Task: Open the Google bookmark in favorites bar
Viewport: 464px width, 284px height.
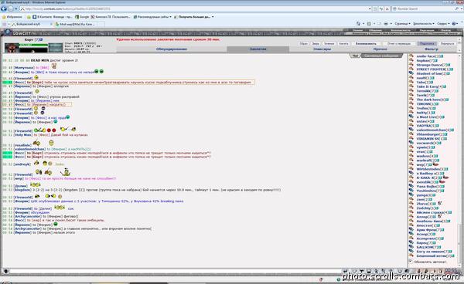Action: pos(82,17)
